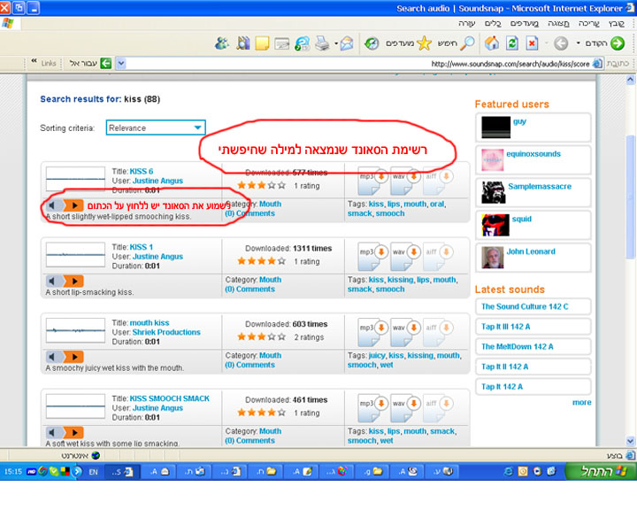Click the juicy tag for mouth kiss
The height and width of the screenshot is (510, 637).
(377, 355)
